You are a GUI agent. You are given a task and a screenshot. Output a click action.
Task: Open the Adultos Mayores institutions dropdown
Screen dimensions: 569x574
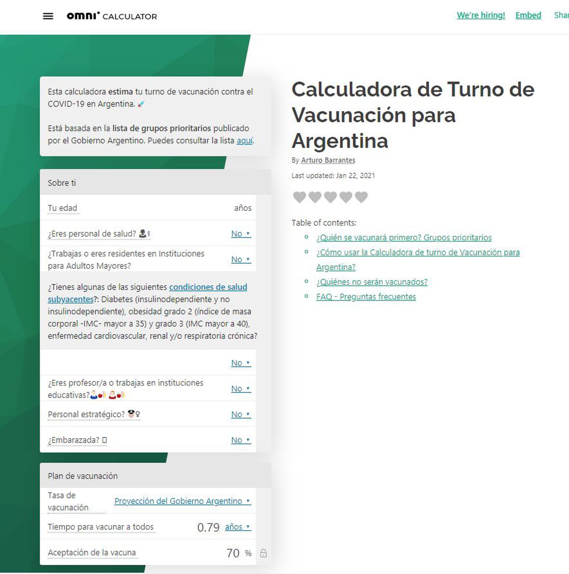click(x=241, y=259)
